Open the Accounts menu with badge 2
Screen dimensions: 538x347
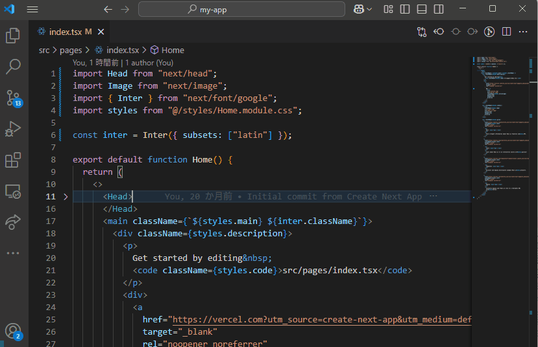coord(14,331)
